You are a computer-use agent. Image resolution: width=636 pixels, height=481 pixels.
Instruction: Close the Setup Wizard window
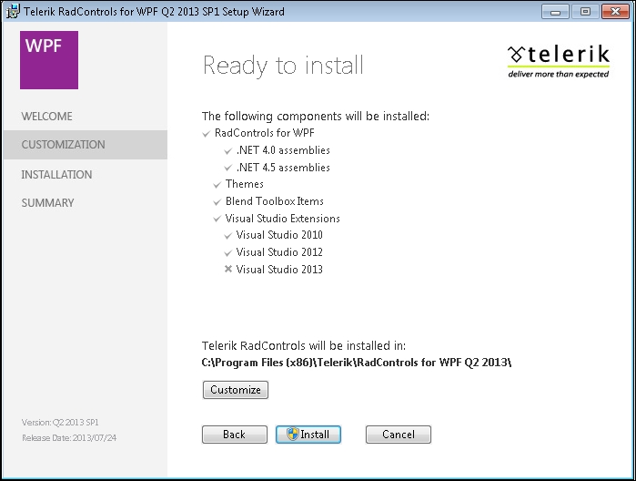point(615,11)
